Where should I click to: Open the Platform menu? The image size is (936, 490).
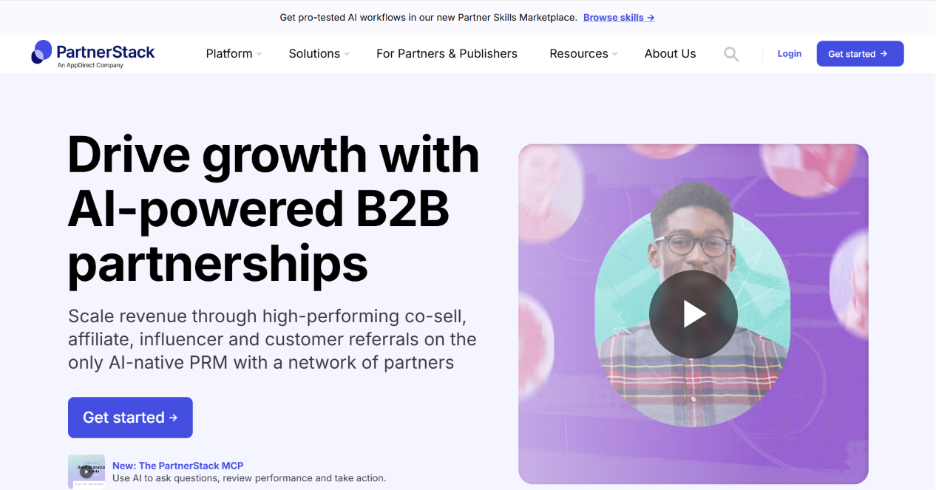click(x=229, y=54)
